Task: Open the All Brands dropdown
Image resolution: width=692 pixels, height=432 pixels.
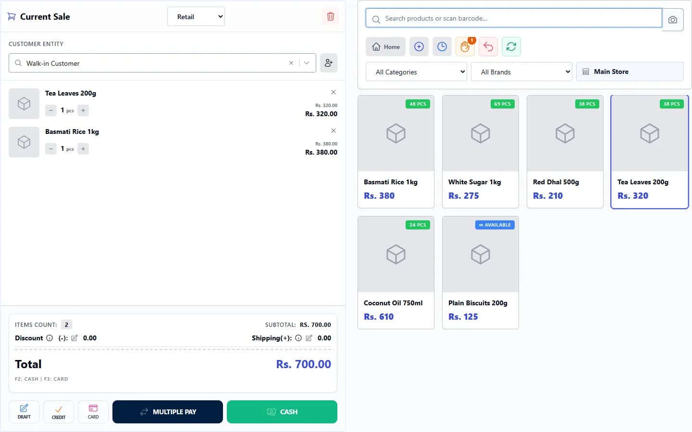Action: 521,72
